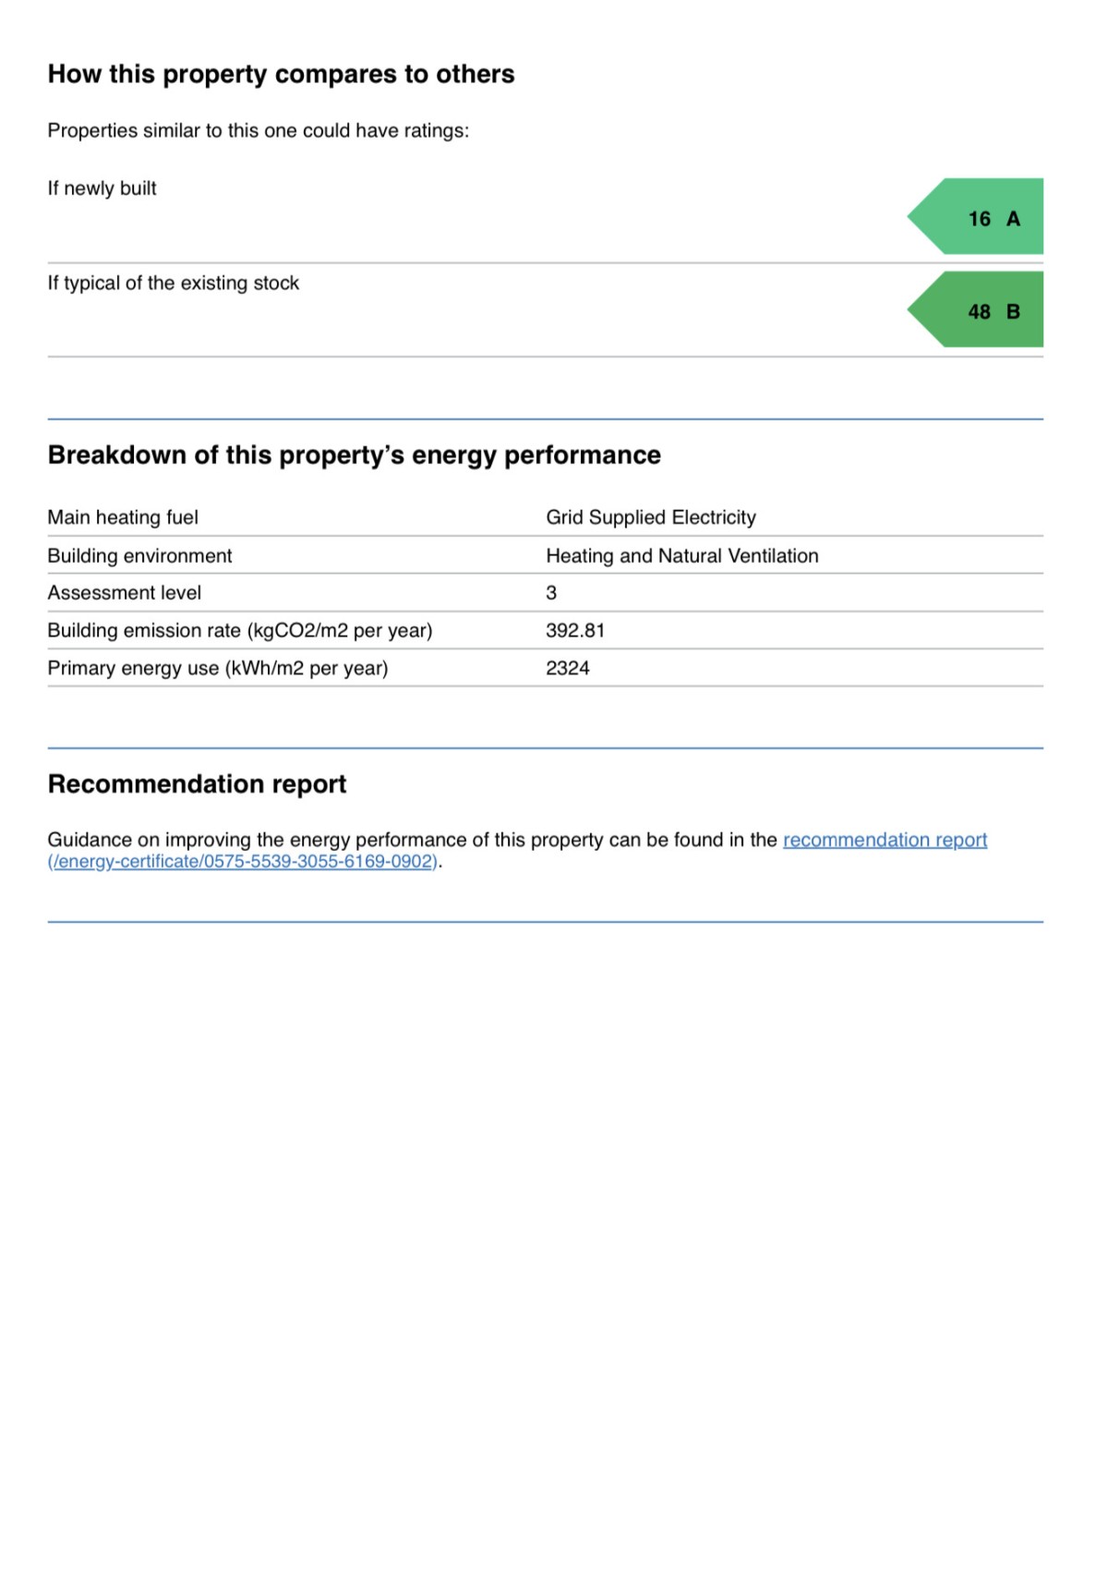
Task: Select the assessment level value 3
Action: pyautogui.click(x=551, y=593)
